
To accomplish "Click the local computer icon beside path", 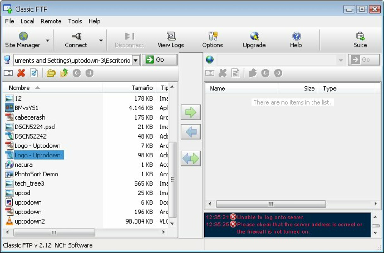I will coord(7,59).
